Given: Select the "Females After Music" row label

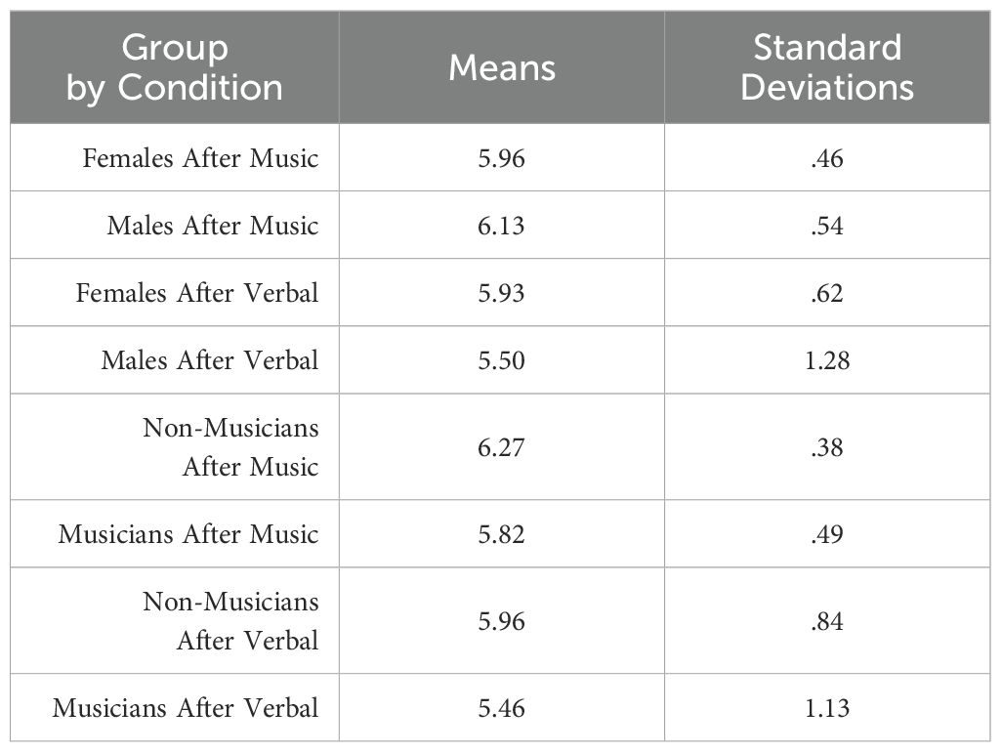Looking at the screenshot, I should (x=200, y=158).
